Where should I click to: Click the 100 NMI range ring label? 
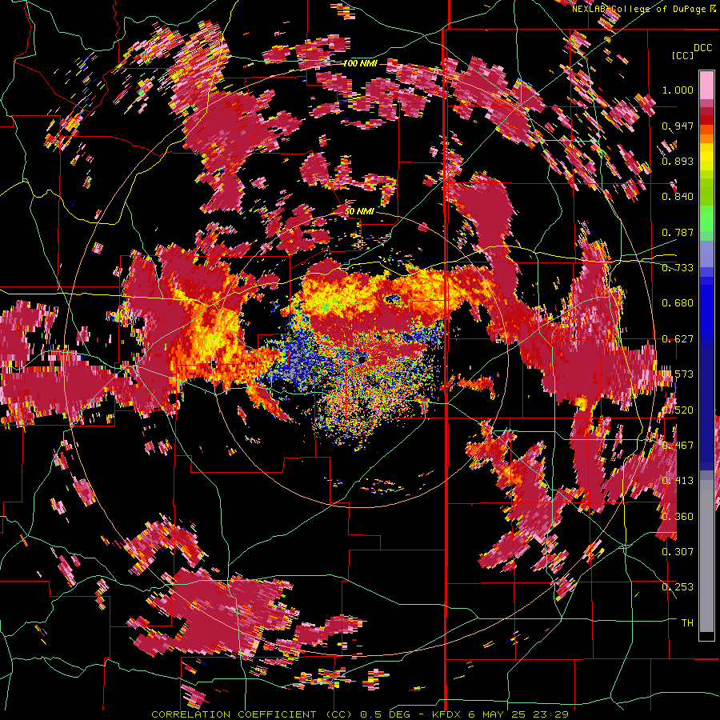(361, 63)
